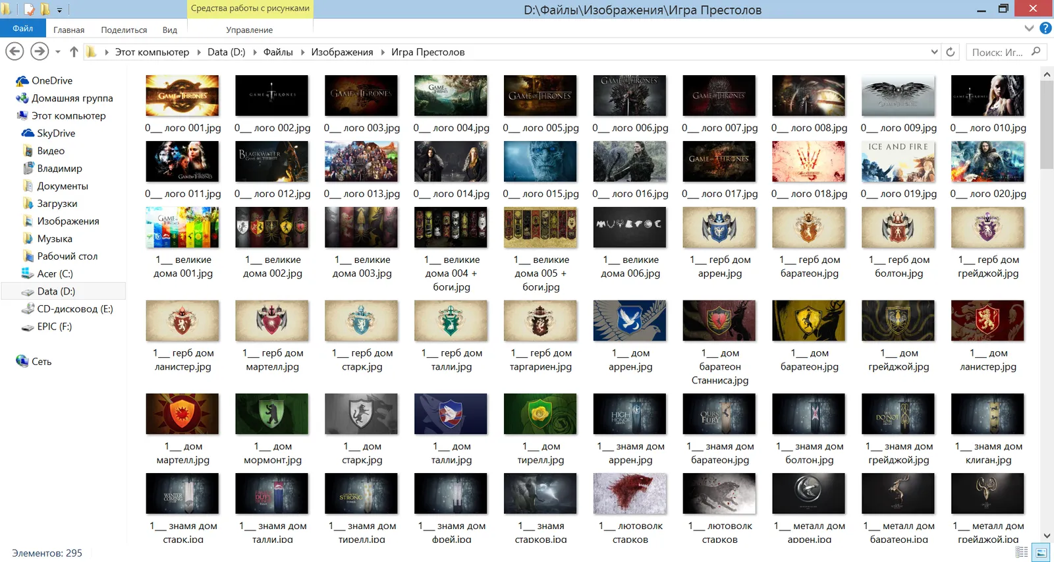Click Data (D:) in address breadcrumb

(x=226, y=52)
